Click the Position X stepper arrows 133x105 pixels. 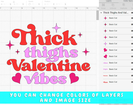click(54, 4)
